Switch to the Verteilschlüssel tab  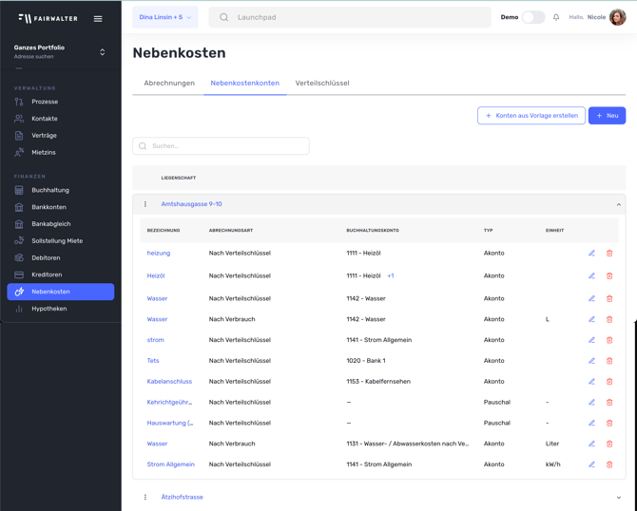pos(322,84)
